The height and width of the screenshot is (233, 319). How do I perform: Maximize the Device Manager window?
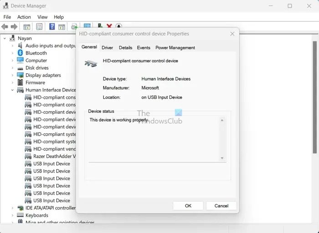[290, 6]
